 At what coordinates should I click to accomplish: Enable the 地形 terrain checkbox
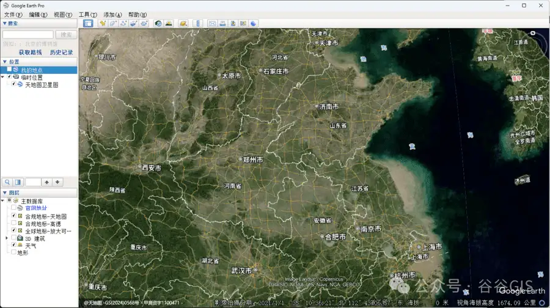[13, 252]
